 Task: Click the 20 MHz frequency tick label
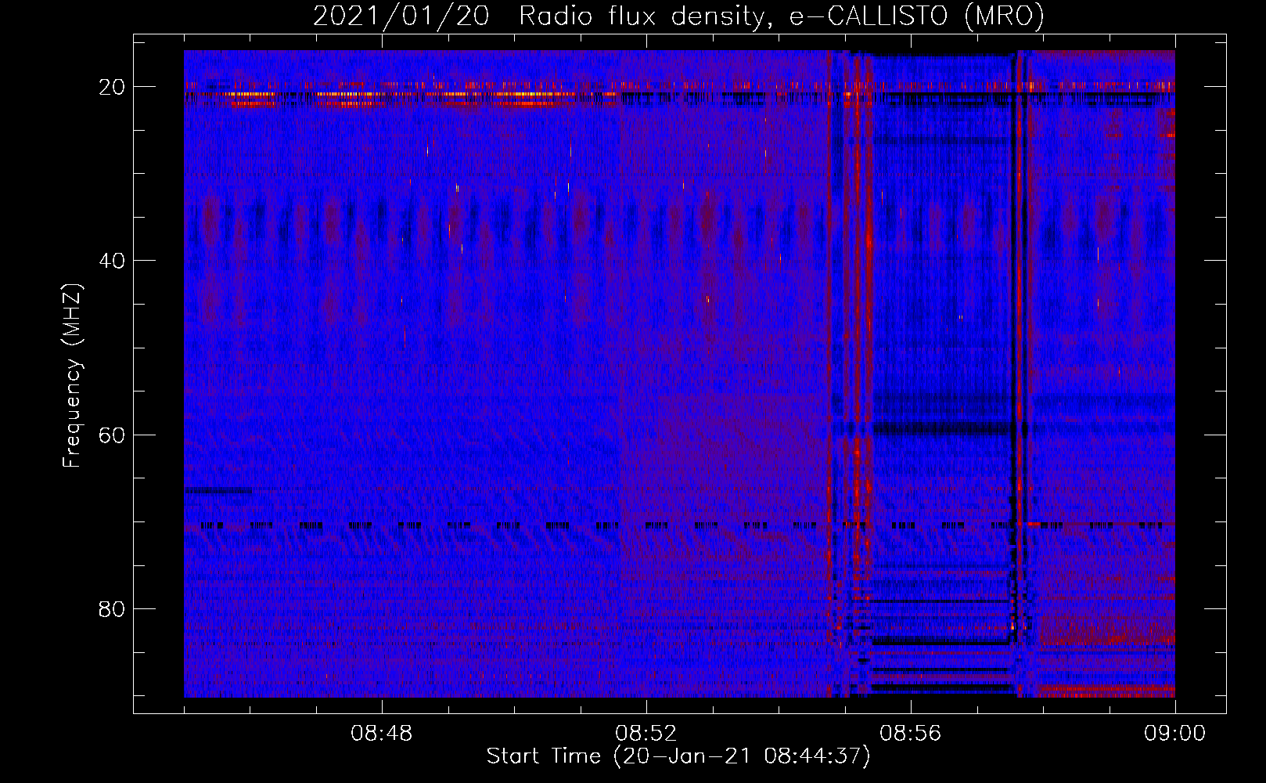tap(113, 87)
